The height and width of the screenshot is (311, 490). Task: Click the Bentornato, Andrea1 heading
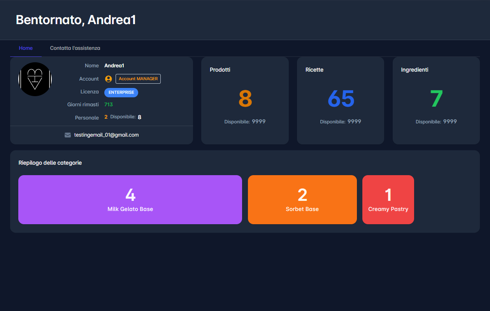pos(76,20)
